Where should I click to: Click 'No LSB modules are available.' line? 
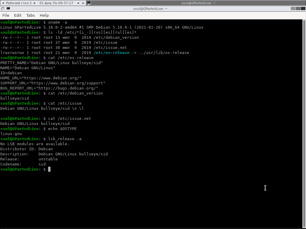(x=35, y=144)
